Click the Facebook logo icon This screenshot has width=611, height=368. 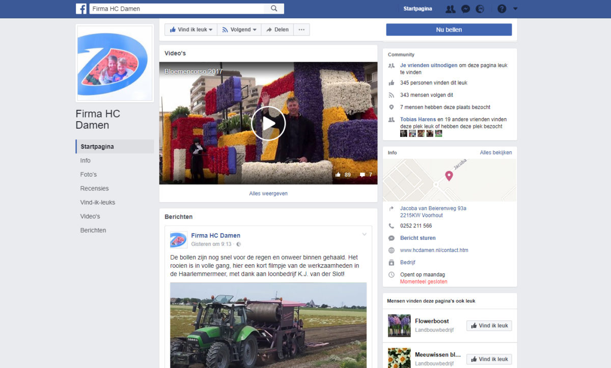click(81, 9)
